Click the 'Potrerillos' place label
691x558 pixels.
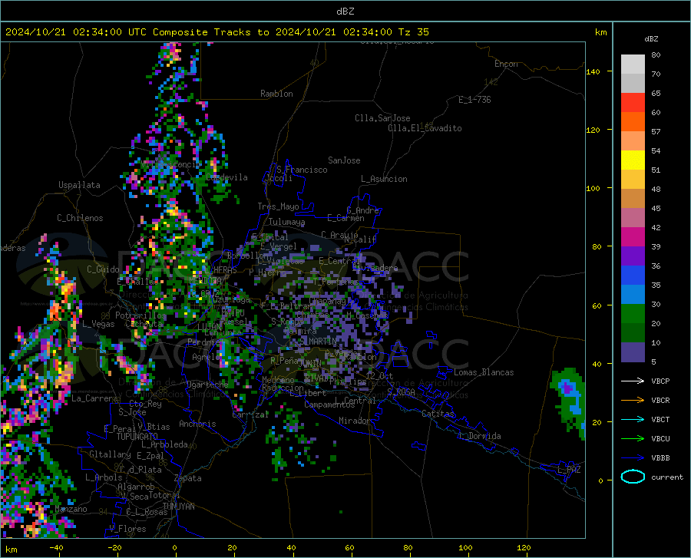(x=141, y=315)
